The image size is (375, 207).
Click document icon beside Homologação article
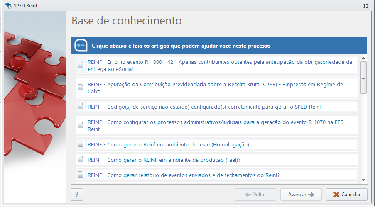tap(81, 144)
